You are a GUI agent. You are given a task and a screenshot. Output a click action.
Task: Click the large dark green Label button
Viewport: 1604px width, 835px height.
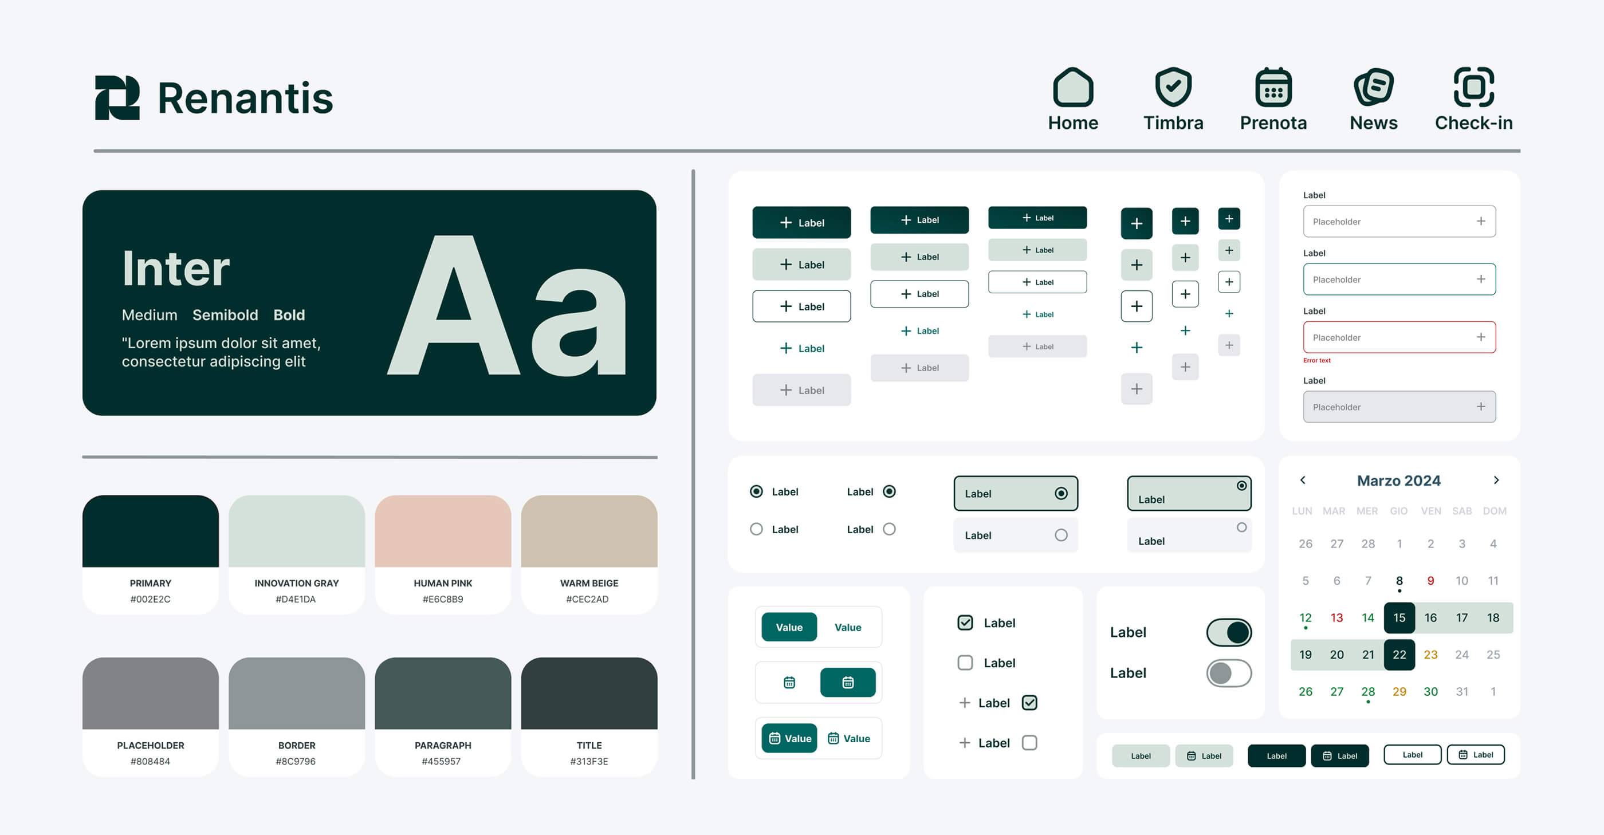(801, 223)
